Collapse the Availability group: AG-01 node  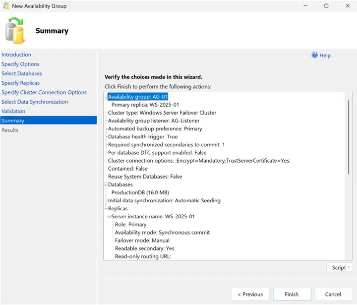click(x=106, y=97)
